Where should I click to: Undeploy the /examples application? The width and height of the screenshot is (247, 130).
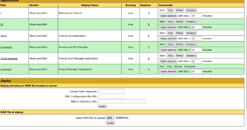click(191, 44)
